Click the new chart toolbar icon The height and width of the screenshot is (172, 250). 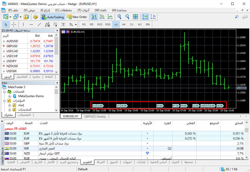[x=6, y=17]
